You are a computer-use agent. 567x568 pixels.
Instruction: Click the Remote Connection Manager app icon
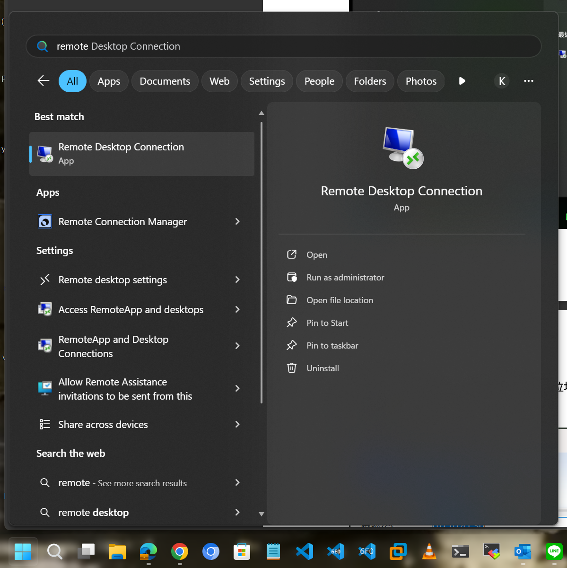coord(45,222)
